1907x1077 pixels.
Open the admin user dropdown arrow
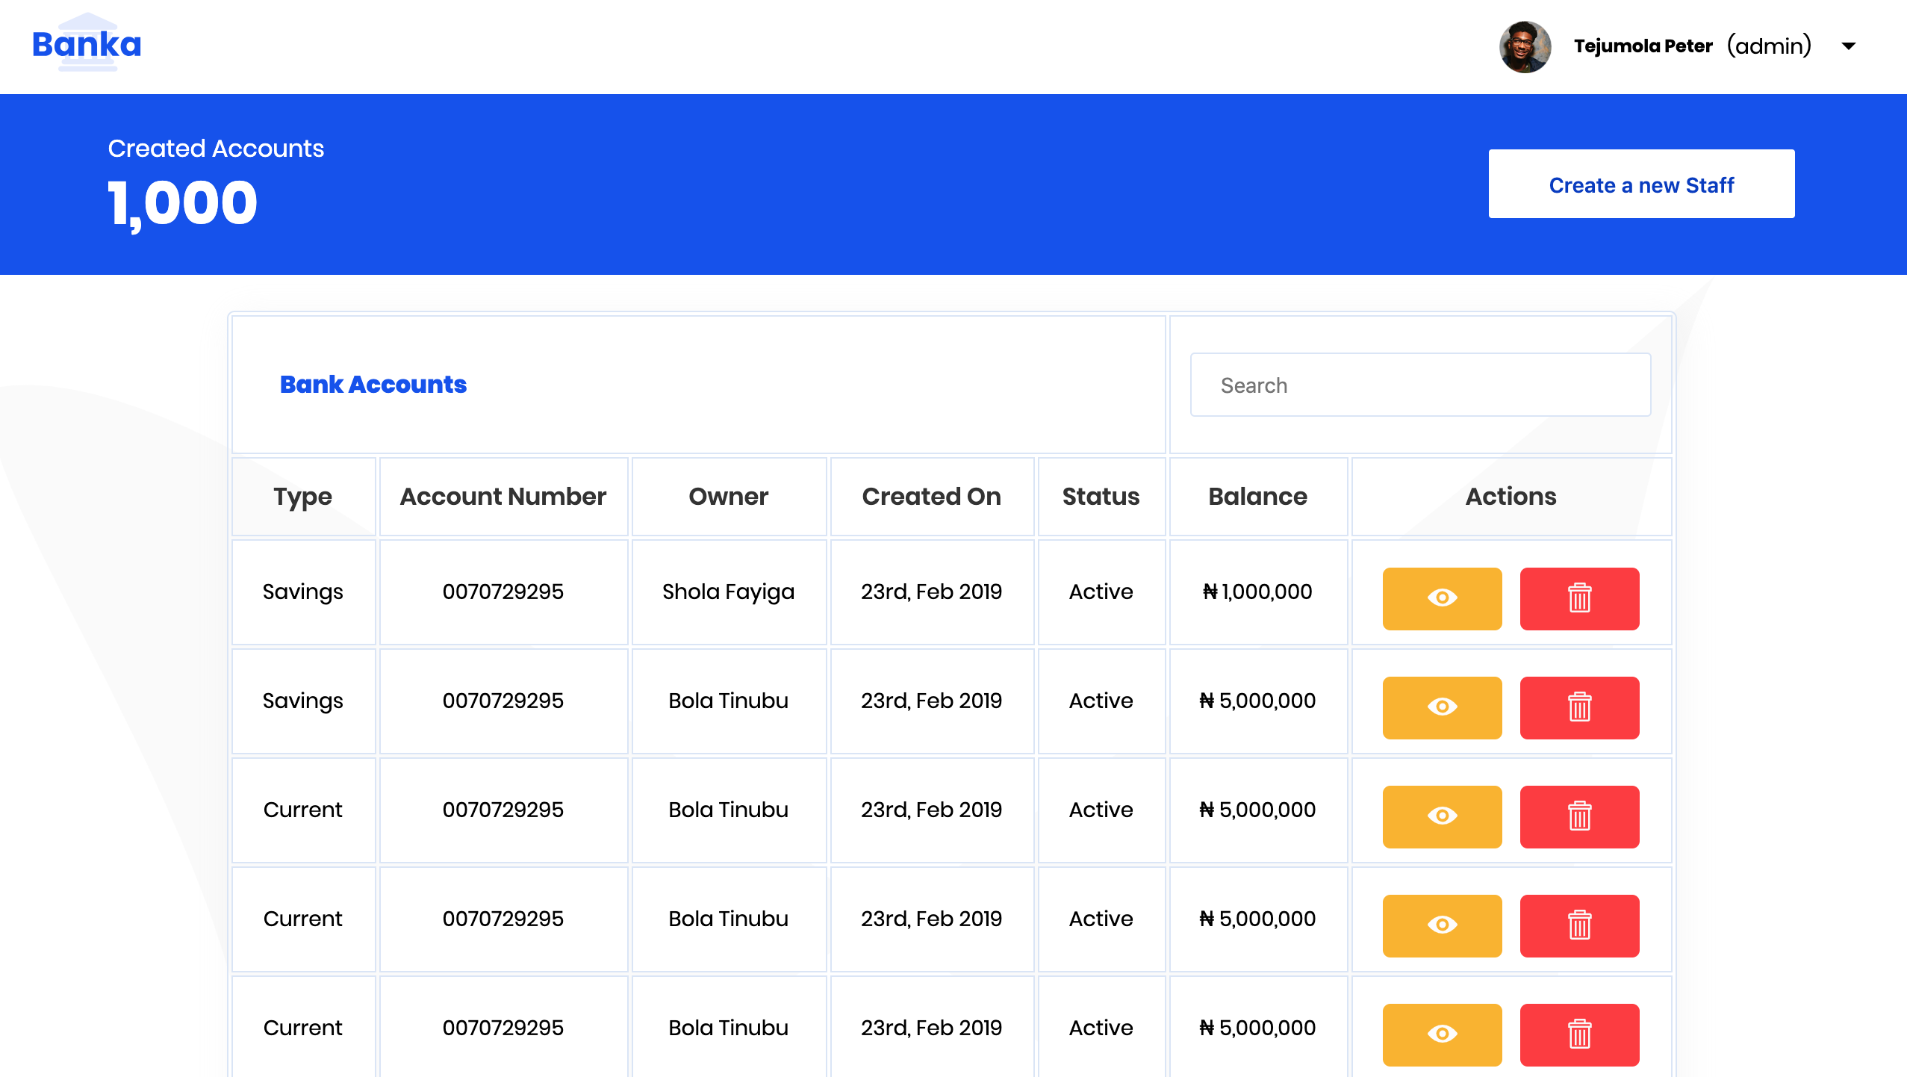[x=1849, y=46]
